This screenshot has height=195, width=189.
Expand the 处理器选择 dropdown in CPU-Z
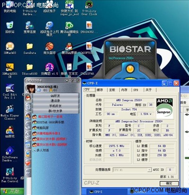point(149,170)
